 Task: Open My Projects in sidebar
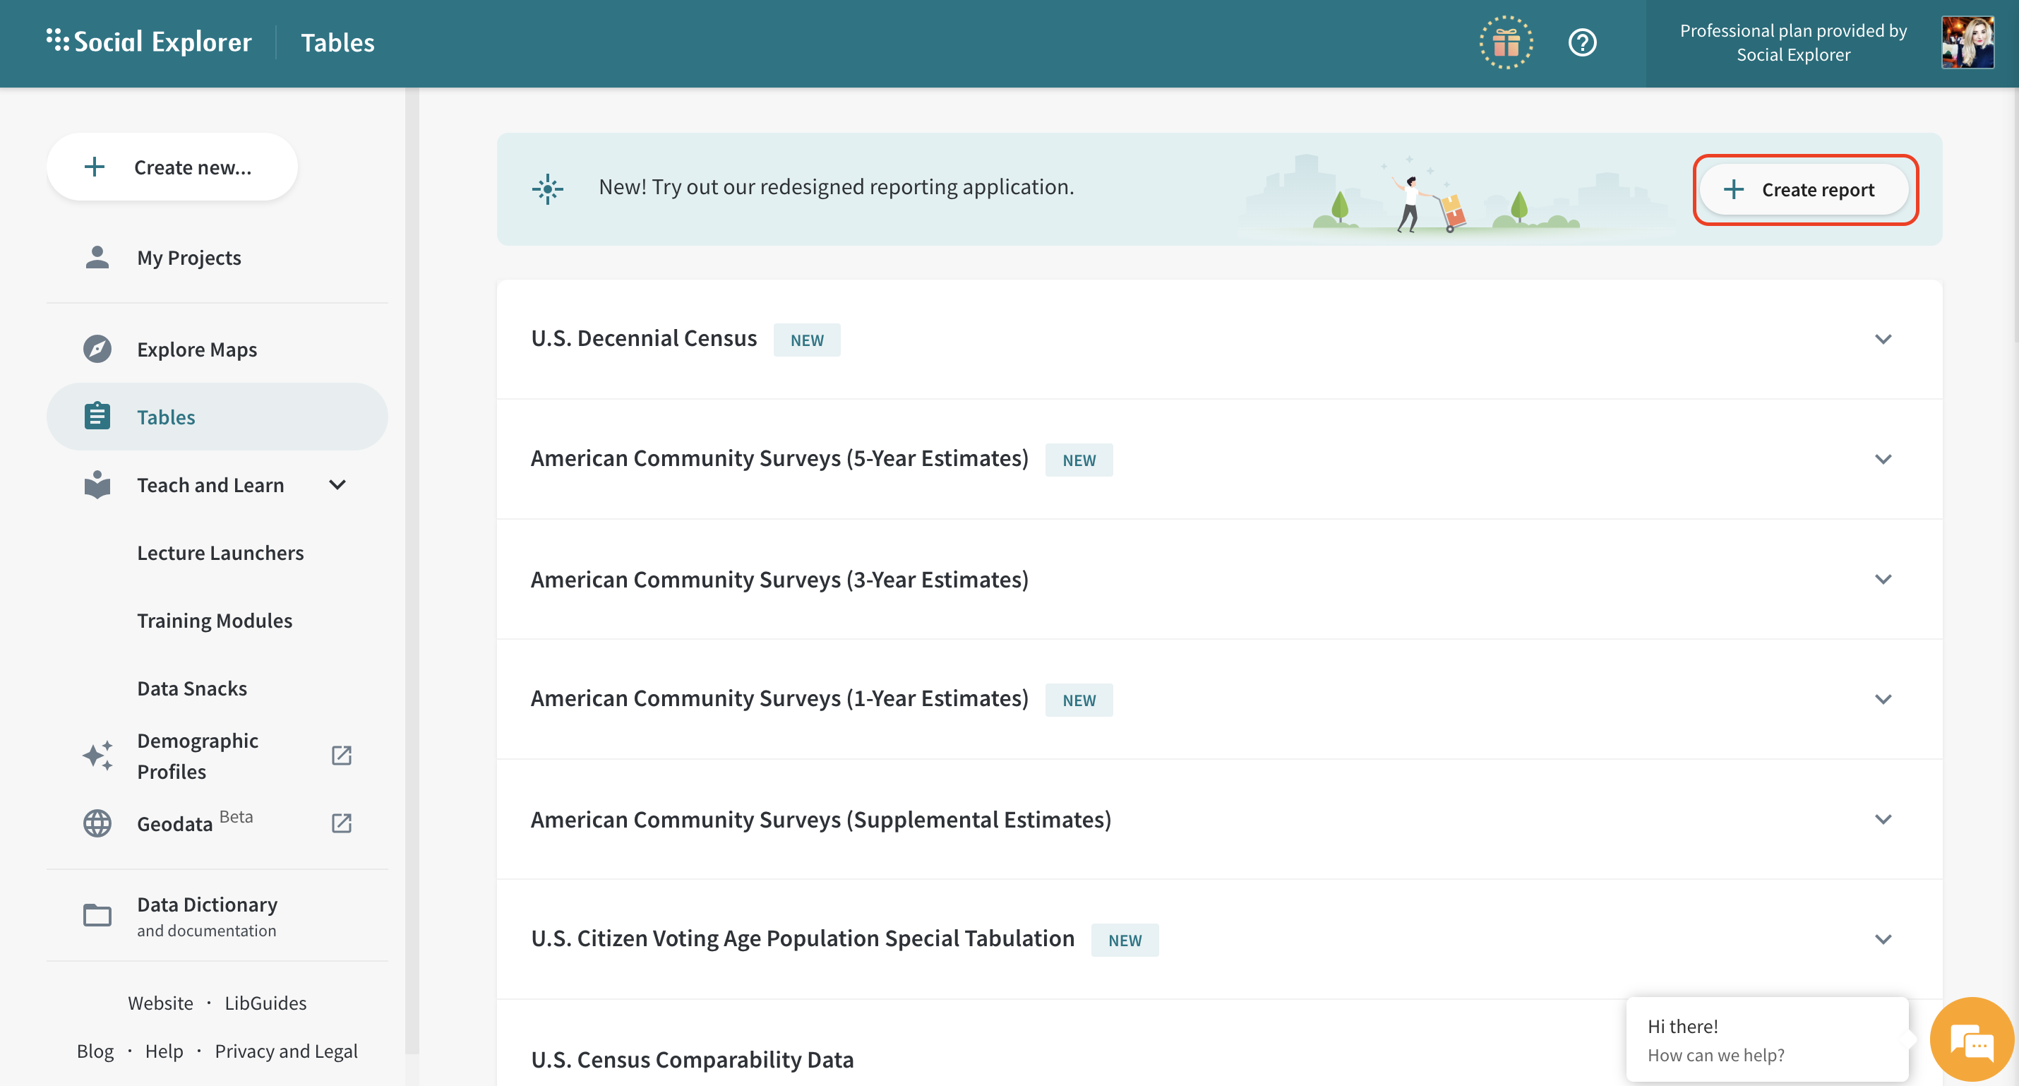pyautogui.click(x=189, y=257)
